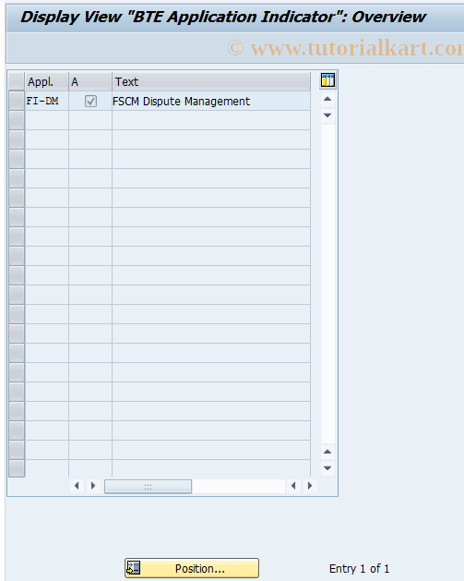Click the bottom page-down arrow of the vertical scrollbar
The width and height of the screenshot is (464, 581).
click(327, 468)
